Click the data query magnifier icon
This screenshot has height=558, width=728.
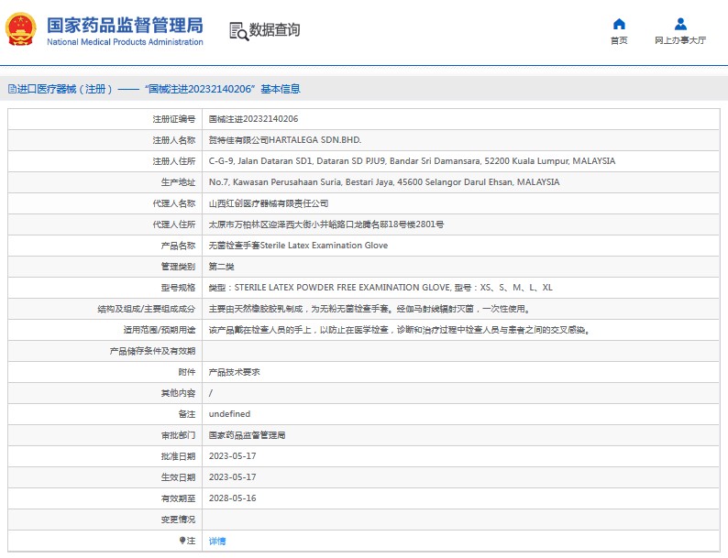click(x=237, y=30)
